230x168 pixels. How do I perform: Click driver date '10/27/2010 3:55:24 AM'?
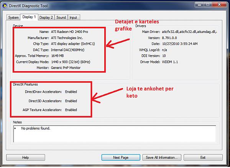pos(180,44)
